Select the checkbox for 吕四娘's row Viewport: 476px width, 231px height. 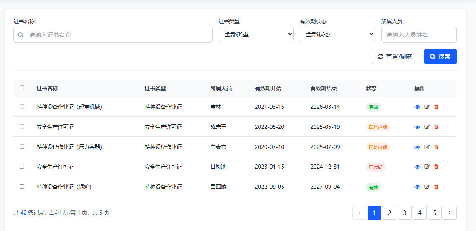point(22,187)
